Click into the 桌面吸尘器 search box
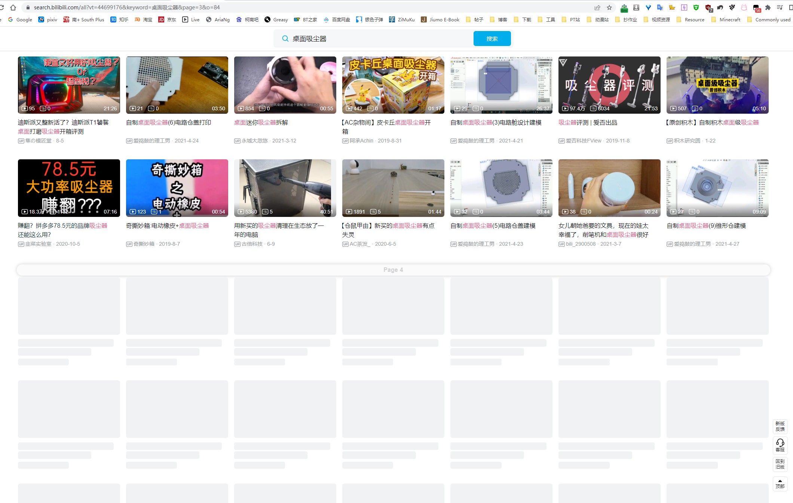This screenshot has height=503, width=793. 374,39
